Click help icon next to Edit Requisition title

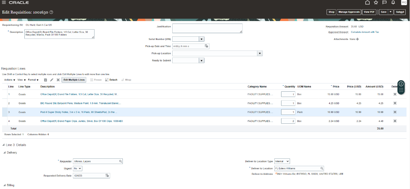(51, 12)
